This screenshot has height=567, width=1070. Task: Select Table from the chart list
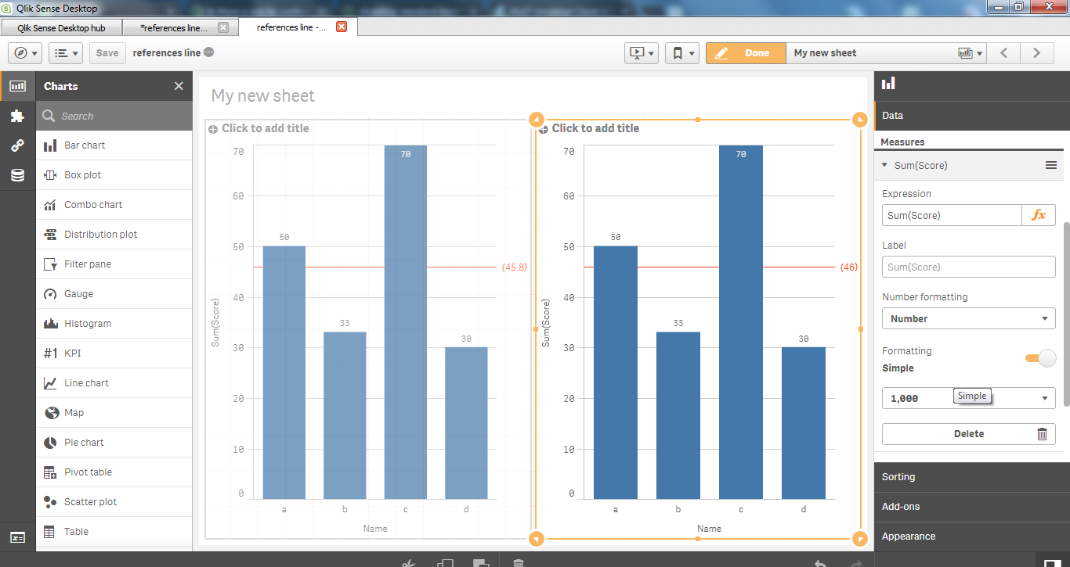[114, 532]
